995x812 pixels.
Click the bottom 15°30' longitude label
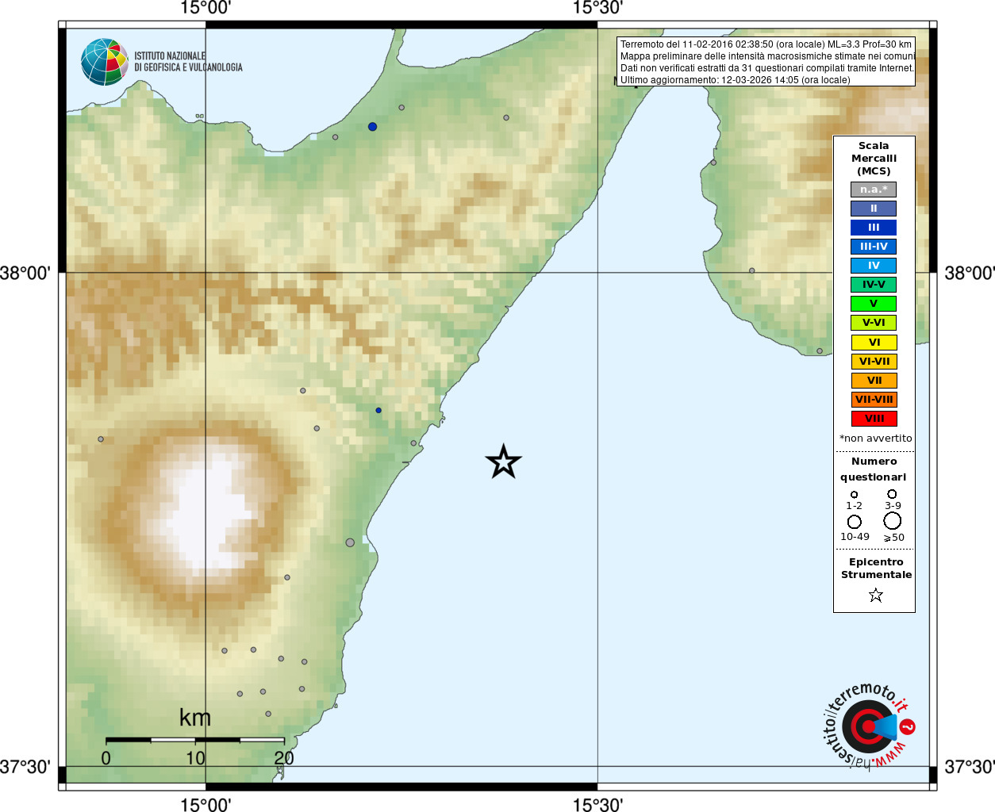click(x=597, y=805)
